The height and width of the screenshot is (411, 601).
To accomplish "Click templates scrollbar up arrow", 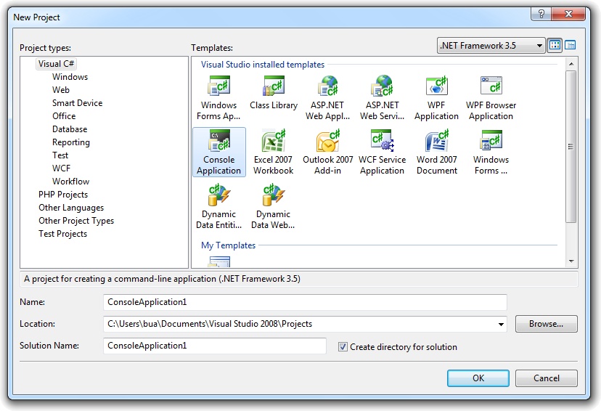I will click(571, 64).
